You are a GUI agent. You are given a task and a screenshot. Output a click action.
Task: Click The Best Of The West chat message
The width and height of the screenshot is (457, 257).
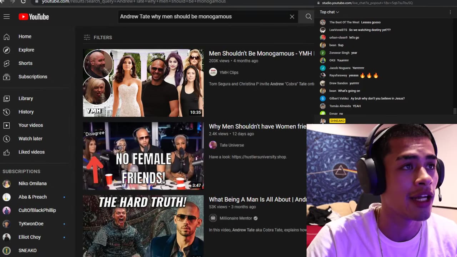pyautogui.click(x=355, y=22)
